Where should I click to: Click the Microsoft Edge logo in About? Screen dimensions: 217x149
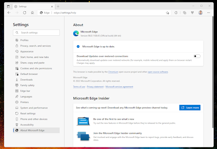(x=76, y=33)
